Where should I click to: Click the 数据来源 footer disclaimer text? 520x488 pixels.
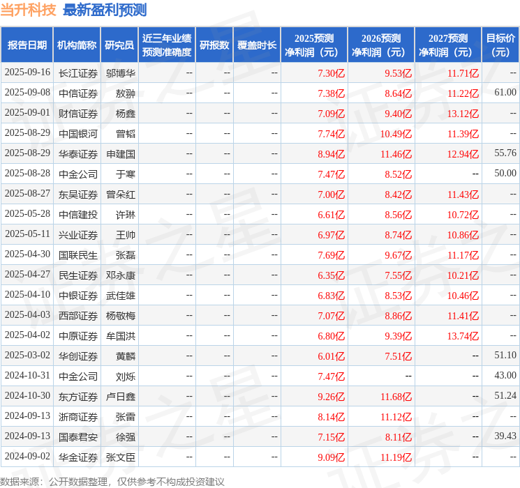click(x=112, y=481)
